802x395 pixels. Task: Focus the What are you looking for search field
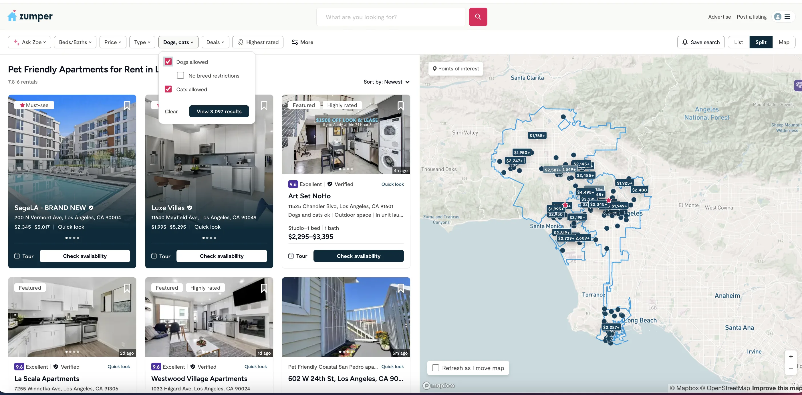(391, 17)
